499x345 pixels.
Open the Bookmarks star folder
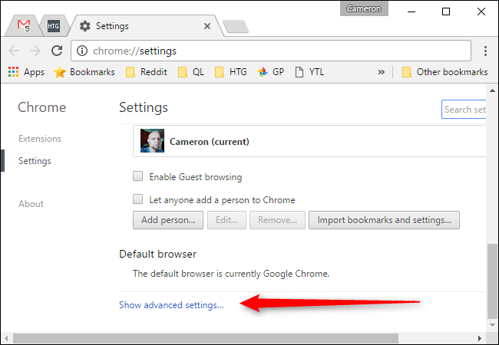tap(84, 72)
